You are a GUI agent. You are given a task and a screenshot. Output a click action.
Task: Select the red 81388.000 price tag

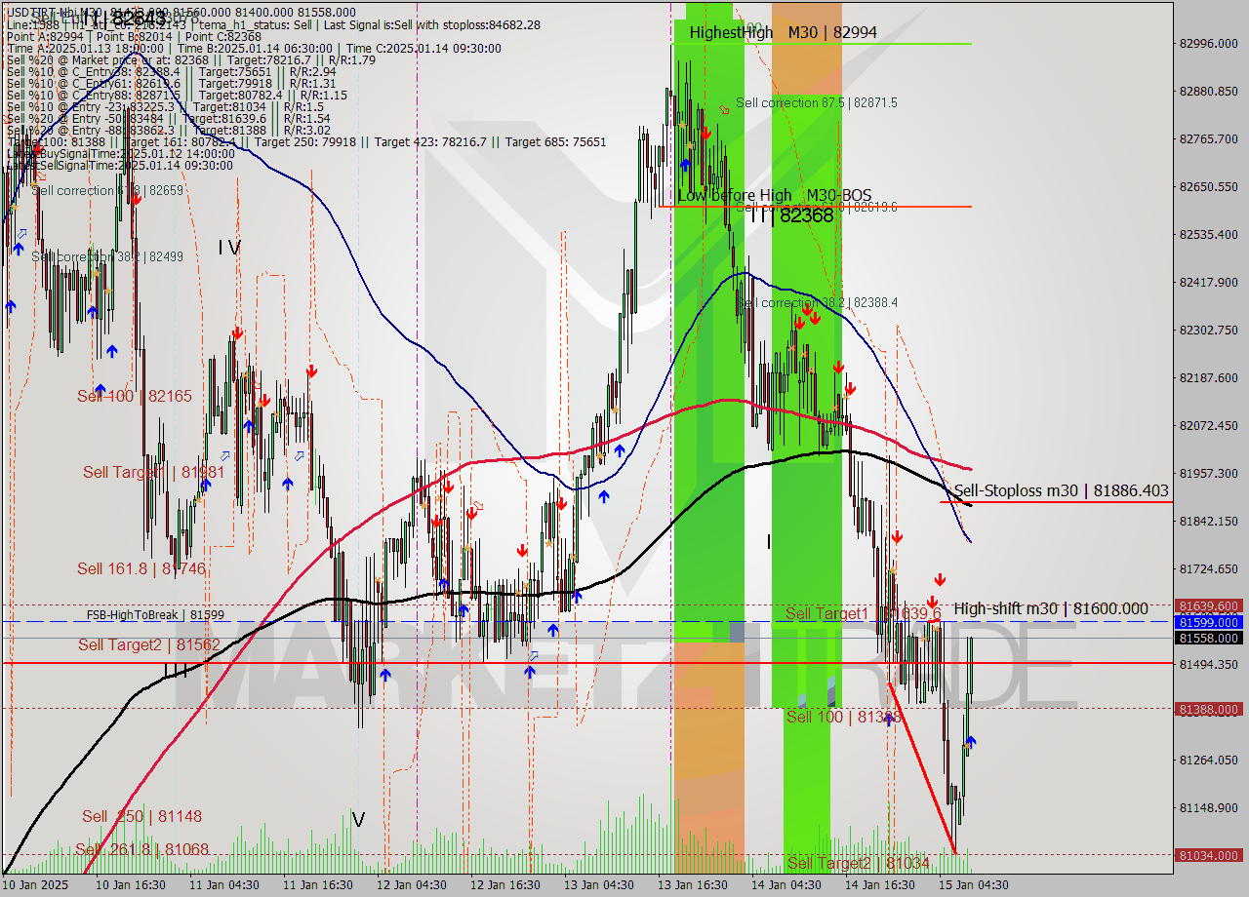tap(1210, 710)
